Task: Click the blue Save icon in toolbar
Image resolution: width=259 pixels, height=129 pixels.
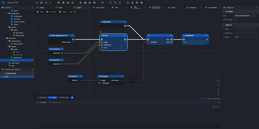Action: pyautogui.click(x=37, y=3)
